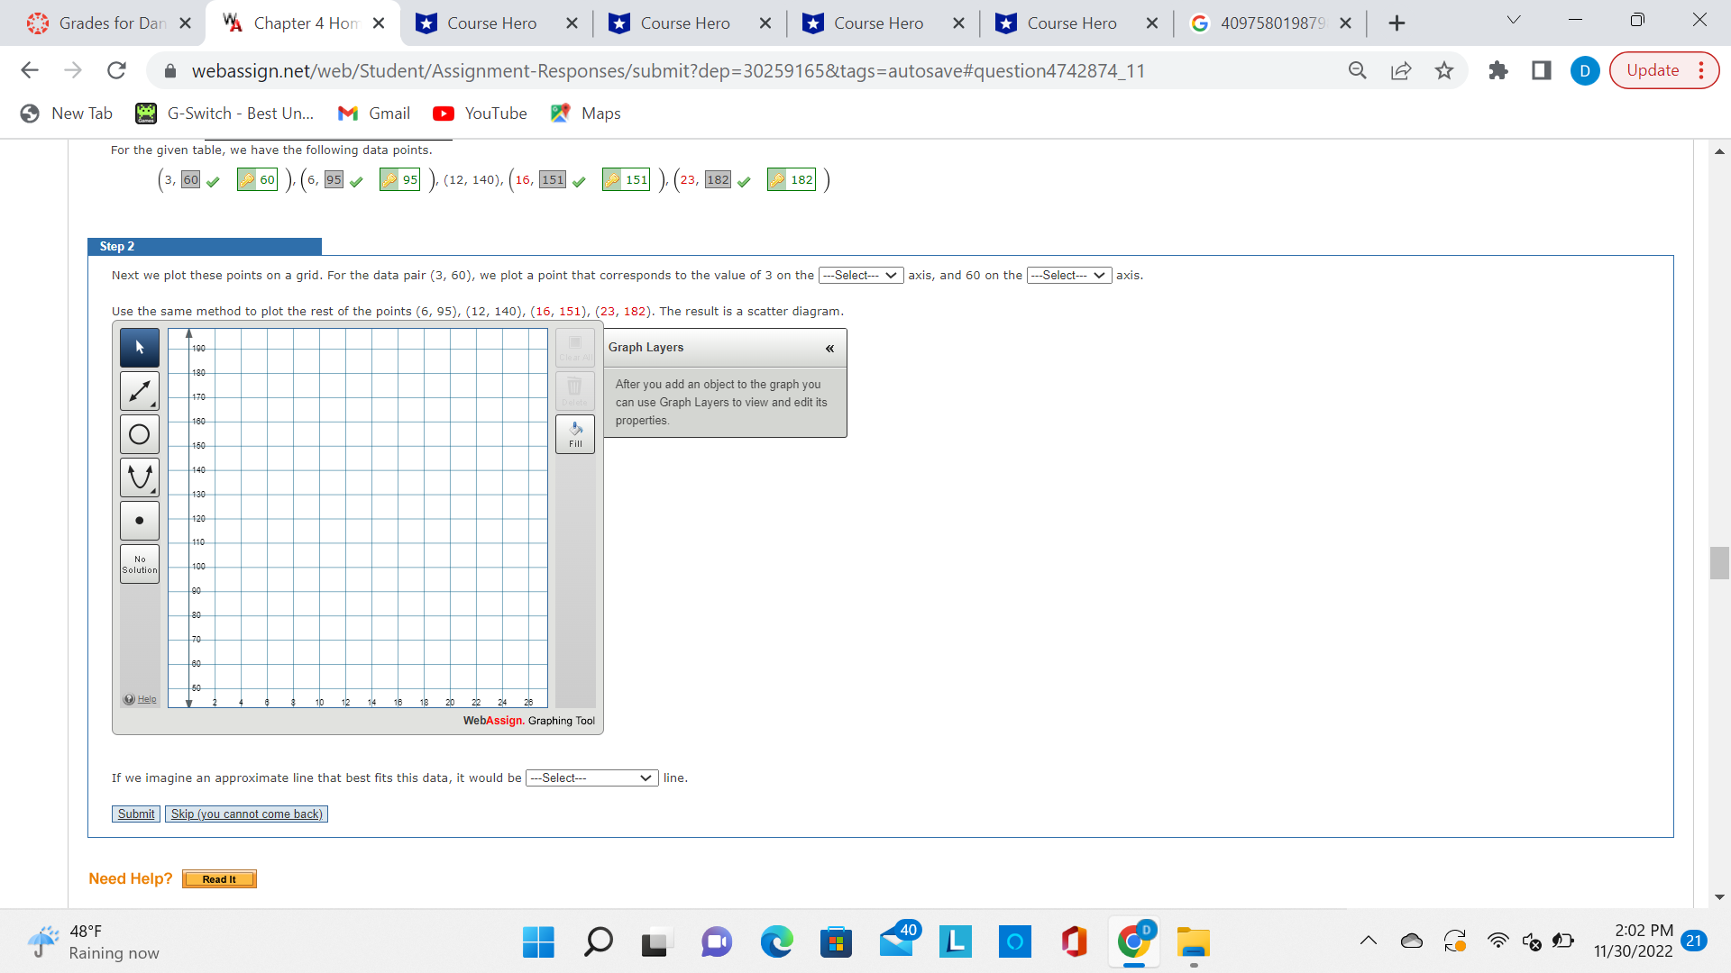
Task: Click the No Solution button
Action: click(x=140, y=564)
